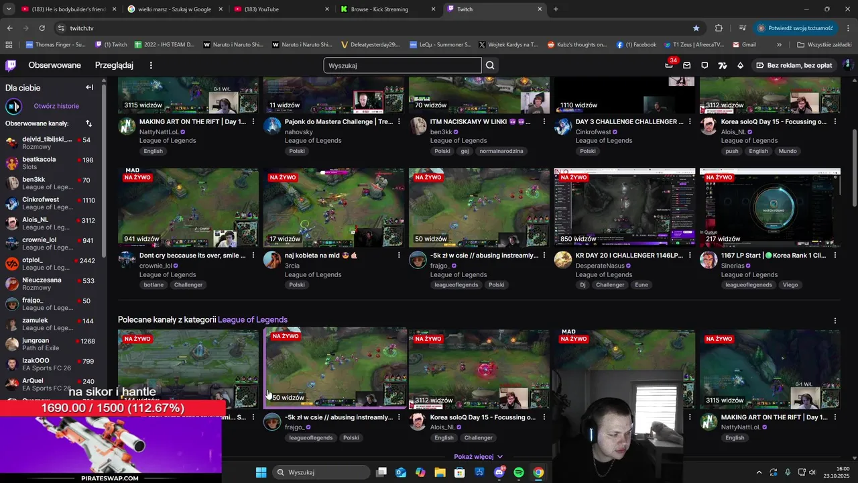Viewport: 858px width, 483px height.
Task: Open frajgo_ 50 viewers thumbnail in Polecane
Action: [x=335, y=368]
